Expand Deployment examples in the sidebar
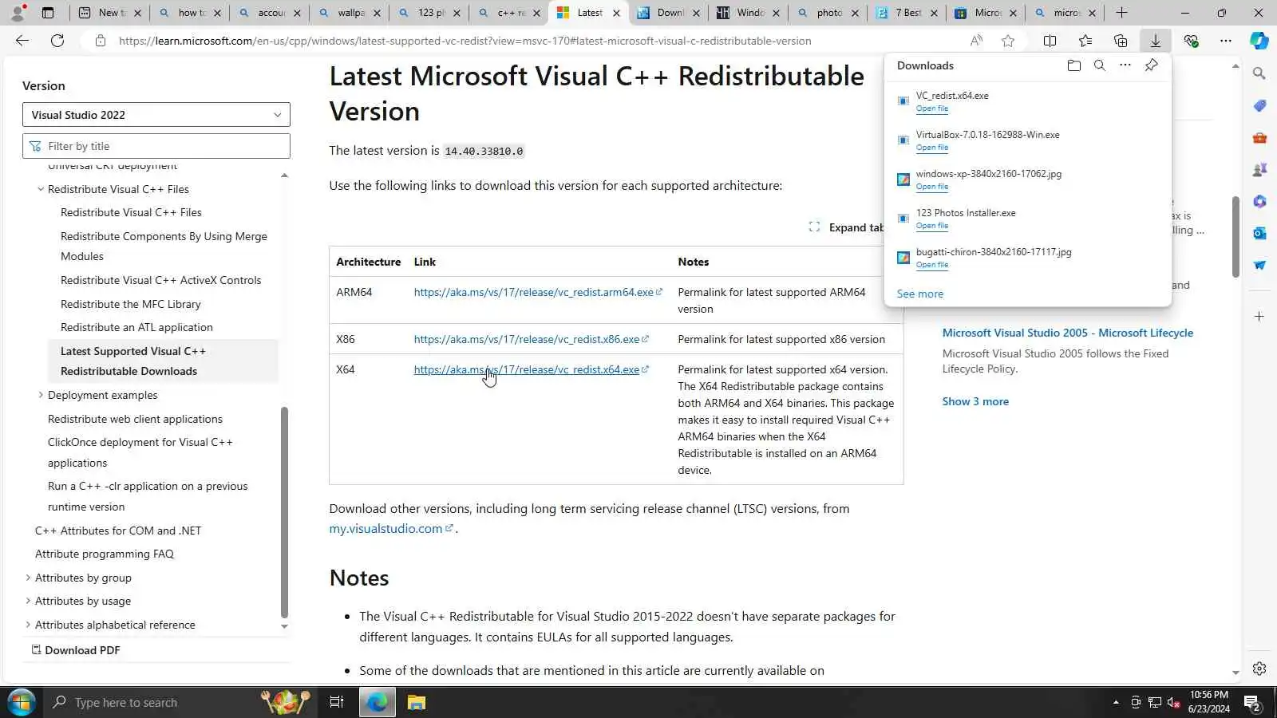1277x718 pixels. 41,395
